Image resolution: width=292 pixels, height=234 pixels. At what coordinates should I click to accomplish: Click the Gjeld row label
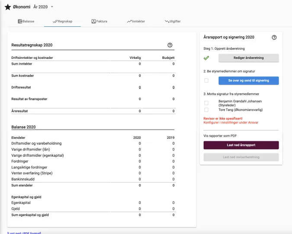[16, 208]
